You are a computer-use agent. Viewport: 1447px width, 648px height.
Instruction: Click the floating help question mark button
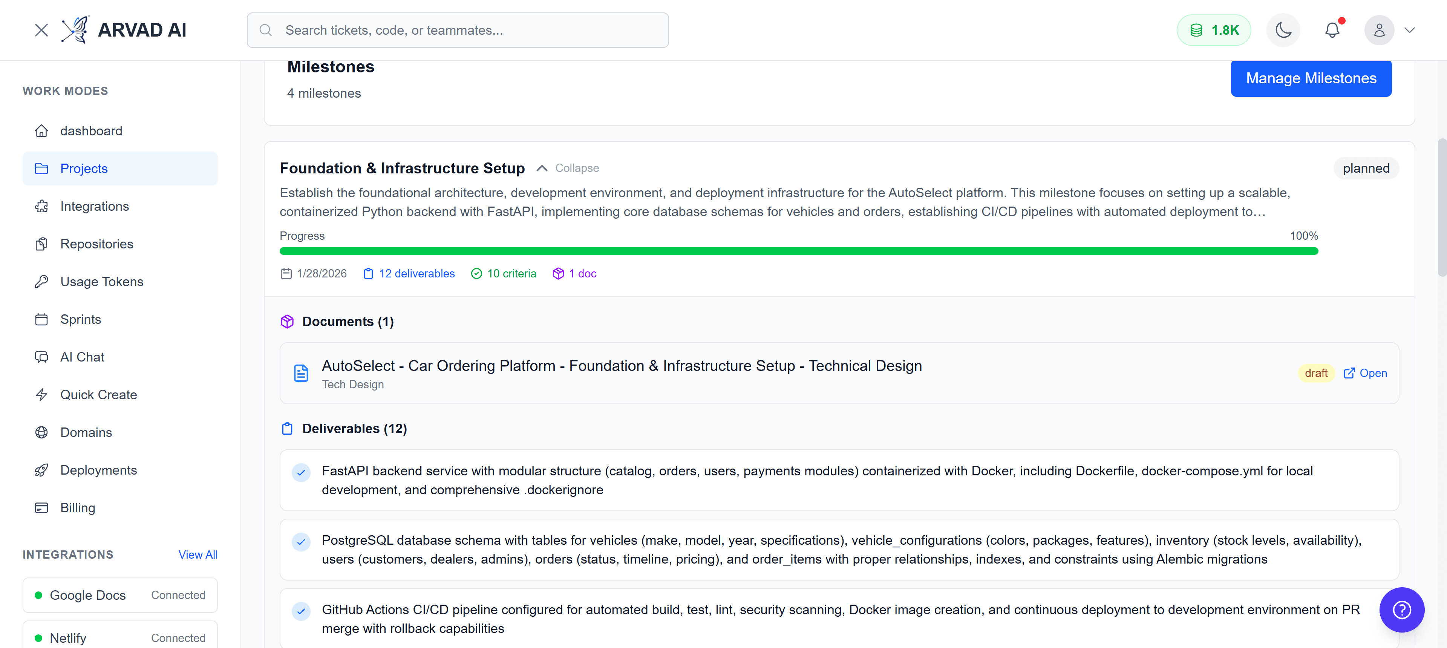coord(1401,610)
